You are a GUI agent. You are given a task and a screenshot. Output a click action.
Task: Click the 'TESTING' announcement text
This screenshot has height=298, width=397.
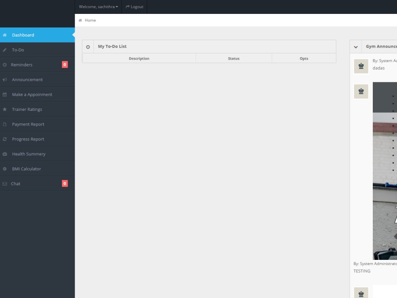pyautogui.click(x=362, y=271)
